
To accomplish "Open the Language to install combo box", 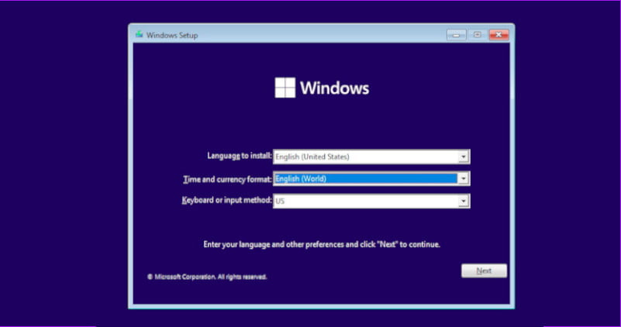I will [x=365, y=157].
